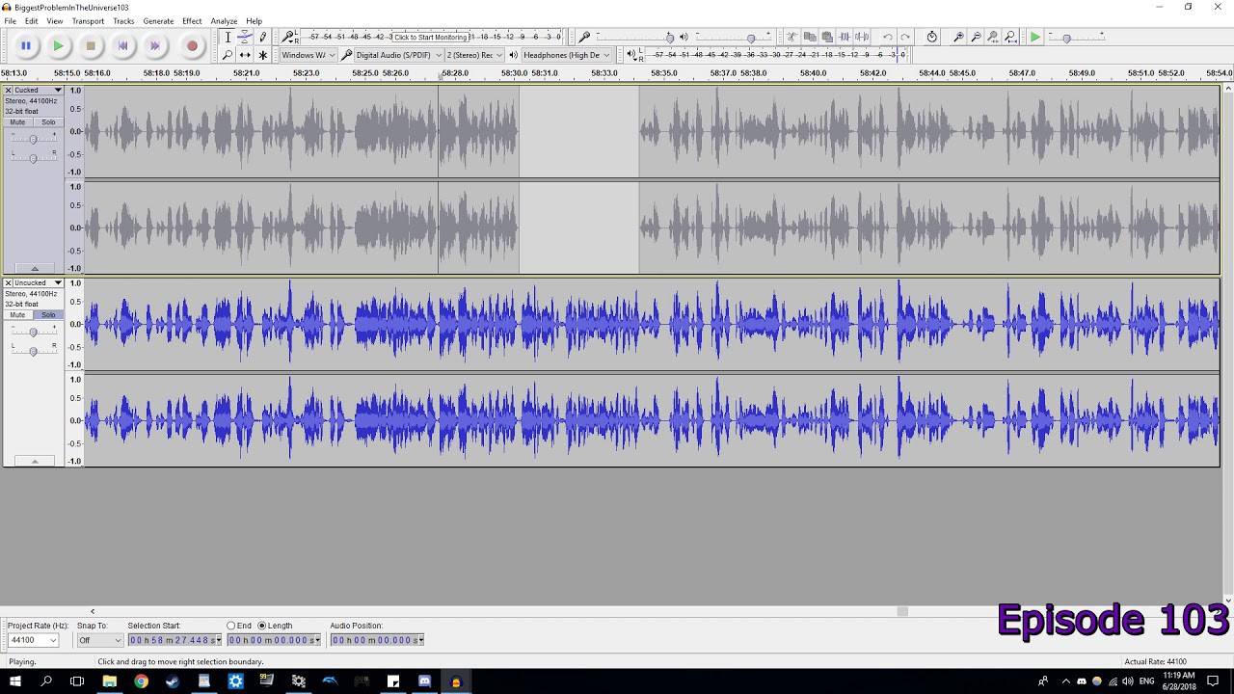
Task: Skip to End of the project
Action: coord(154,45)
